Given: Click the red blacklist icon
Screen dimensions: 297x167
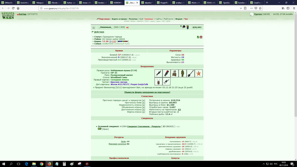Looking at the screenshot, I should click(x=201, y=37).
